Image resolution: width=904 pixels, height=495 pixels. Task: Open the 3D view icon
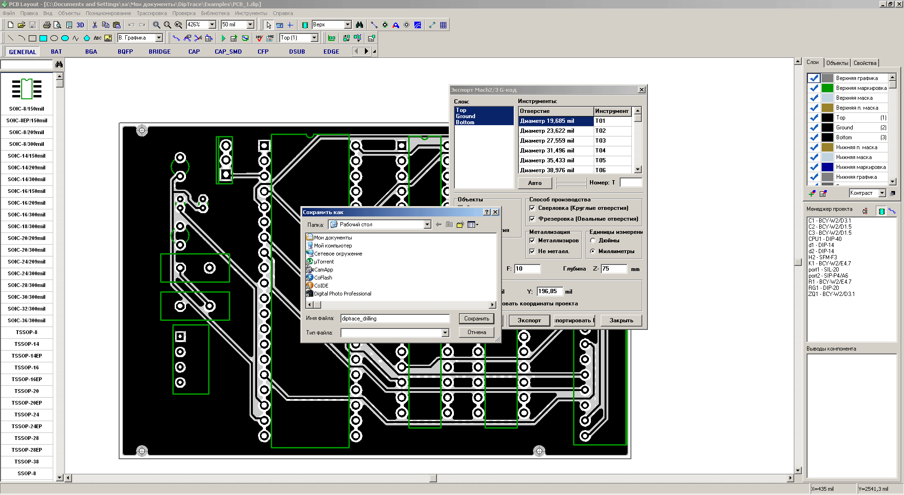80,25
